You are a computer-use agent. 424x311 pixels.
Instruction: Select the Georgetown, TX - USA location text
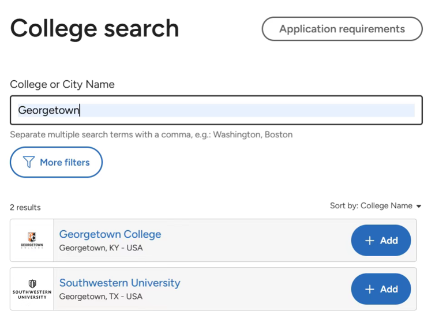coord(101,297)
